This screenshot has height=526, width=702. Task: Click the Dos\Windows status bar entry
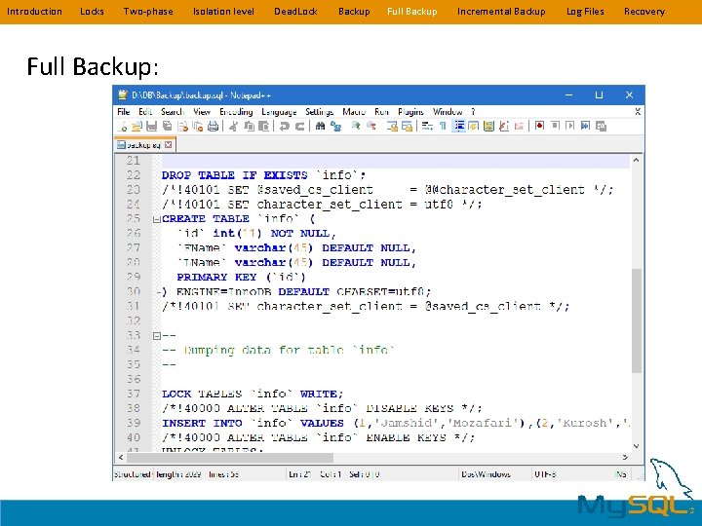pos(487,474)
